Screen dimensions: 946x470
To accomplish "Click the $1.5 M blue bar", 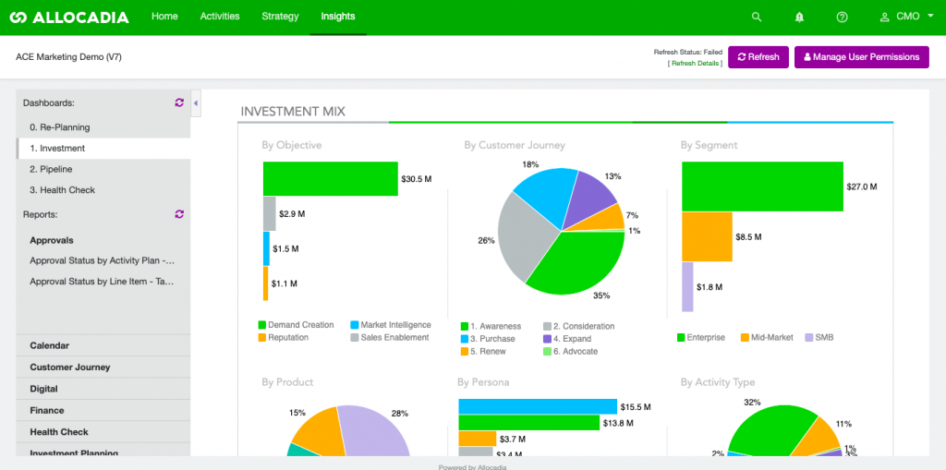I will coord(266,248).
